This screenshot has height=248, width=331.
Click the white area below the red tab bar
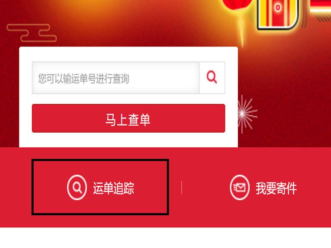165,238
